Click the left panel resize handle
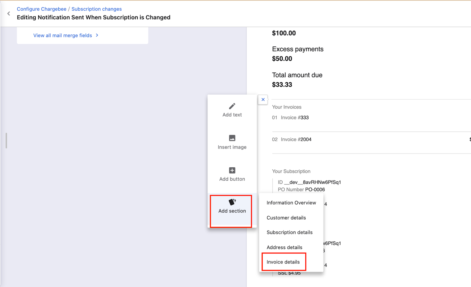Screen dimensions: 471x287 [6, 141]
